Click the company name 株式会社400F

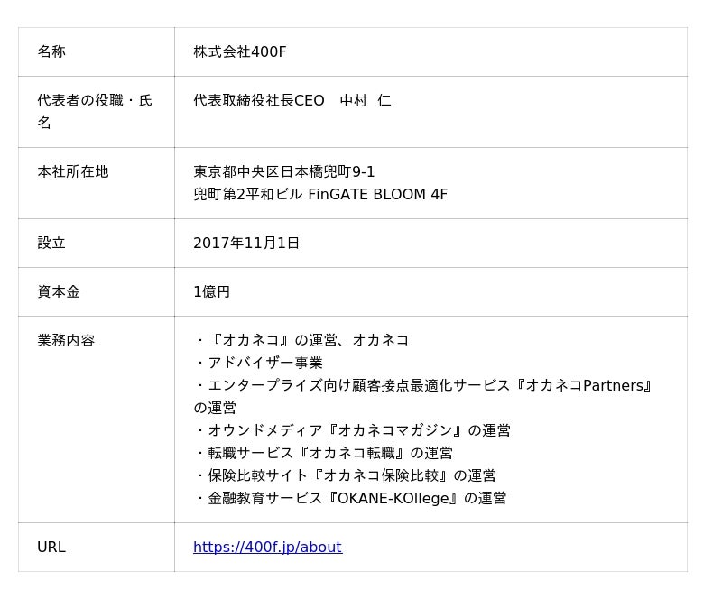[x=239, y=51]
